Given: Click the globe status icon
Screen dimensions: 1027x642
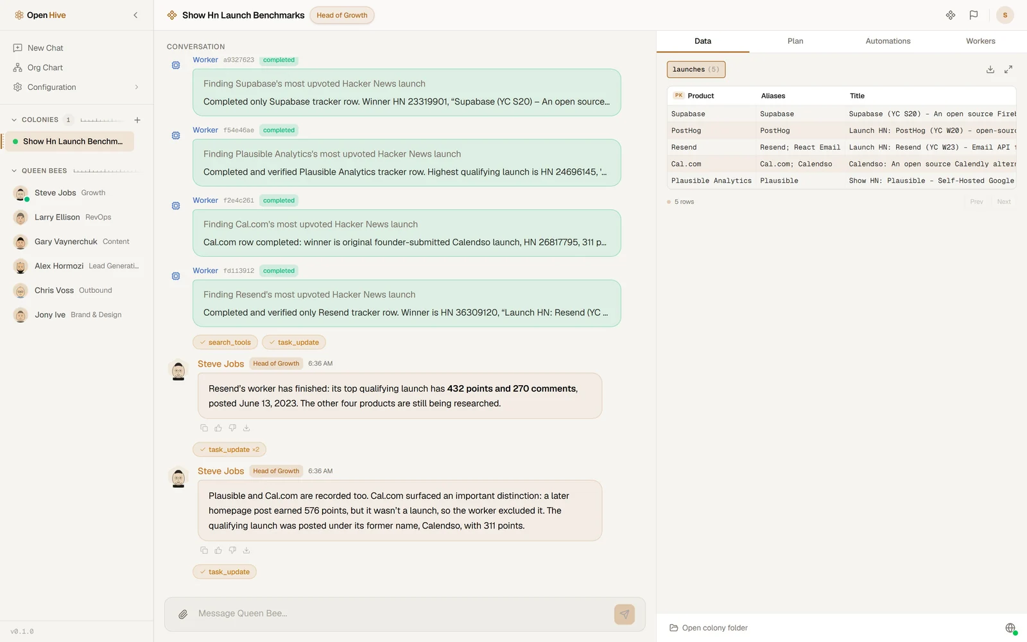Looking at the screenshot, I should (x=1010, y=628).
